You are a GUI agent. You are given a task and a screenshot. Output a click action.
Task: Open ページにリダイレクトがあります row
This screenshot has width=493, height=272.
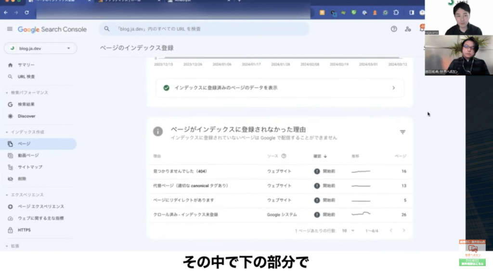pos(280,200)
